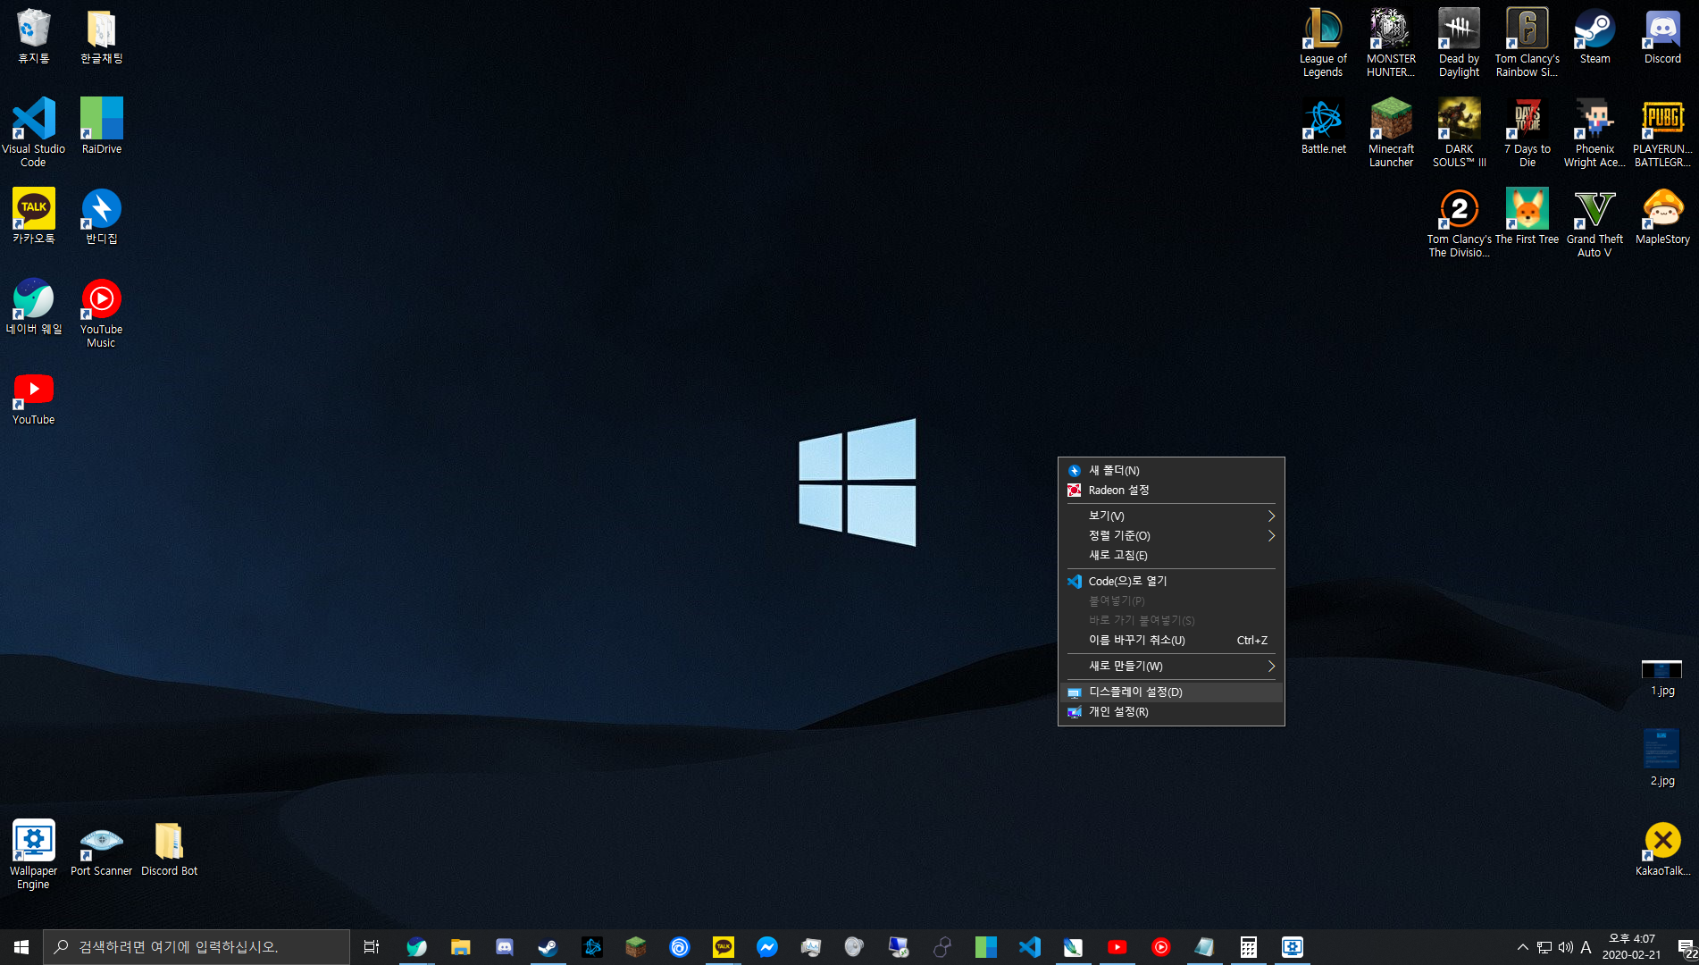1699x965 pixels.
Task: Select the 반디집 desktop shortcut
Action: pos(102,216)
